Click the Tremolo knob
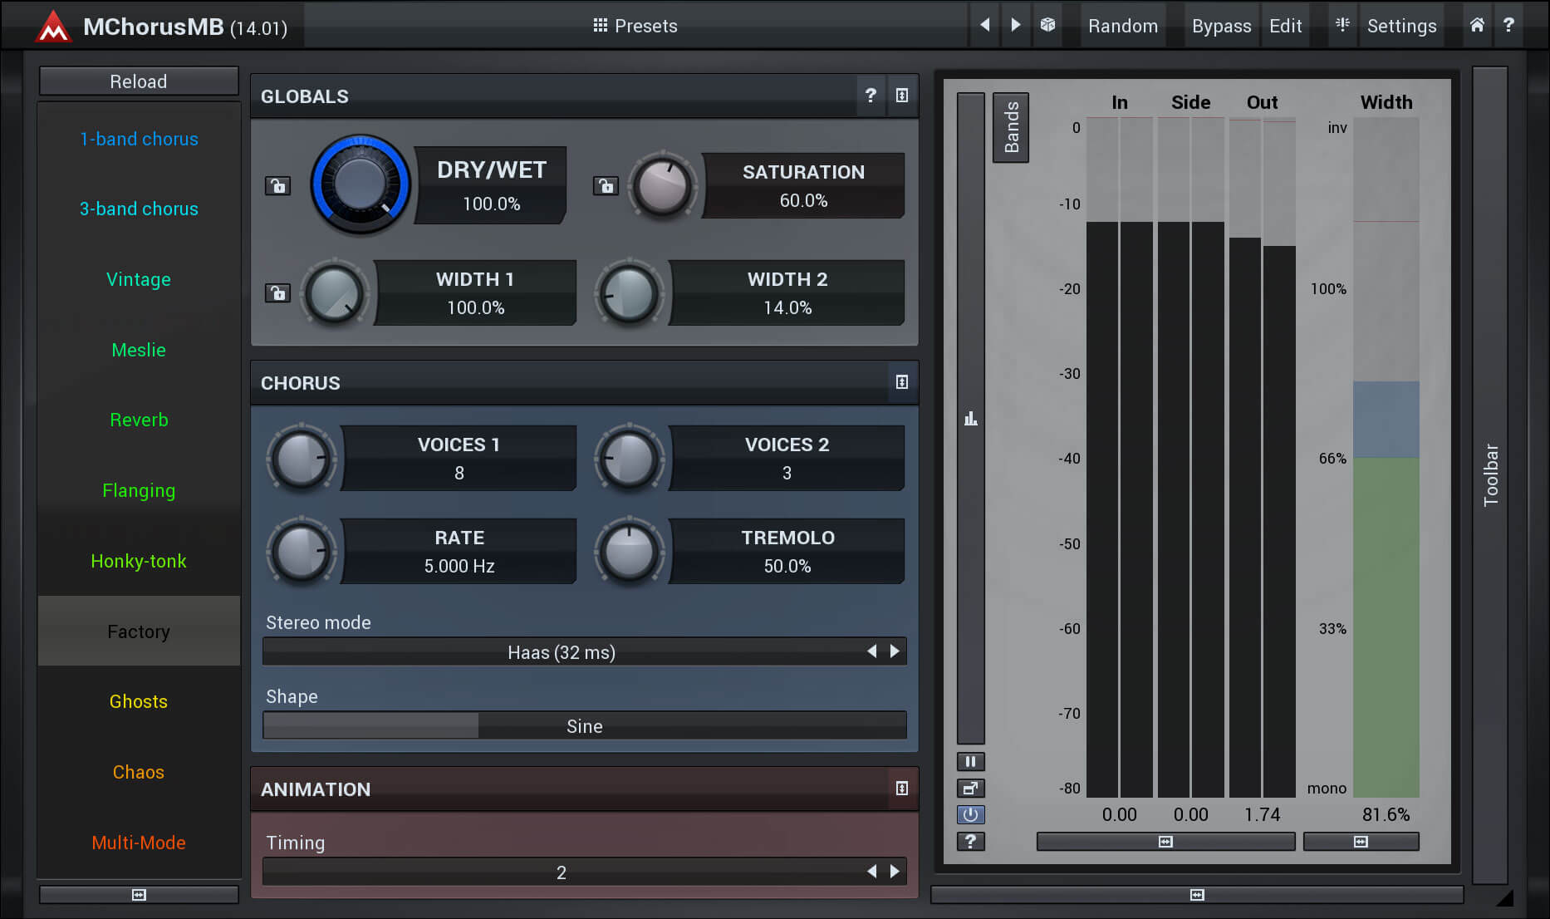This screenshot has width=1550, height=919. point(629,552)
